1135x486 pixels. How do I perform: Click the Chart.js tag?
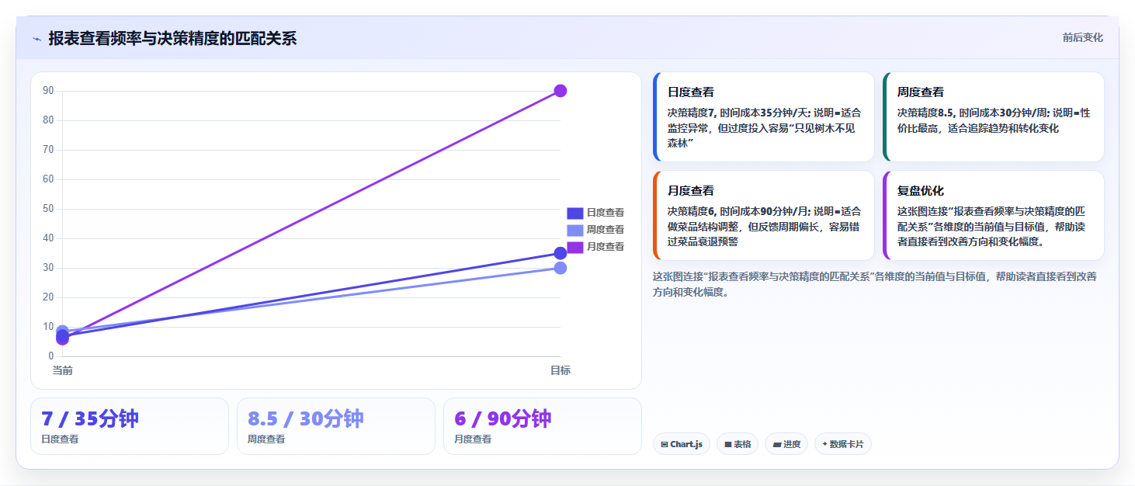click(x=682, y=444)
